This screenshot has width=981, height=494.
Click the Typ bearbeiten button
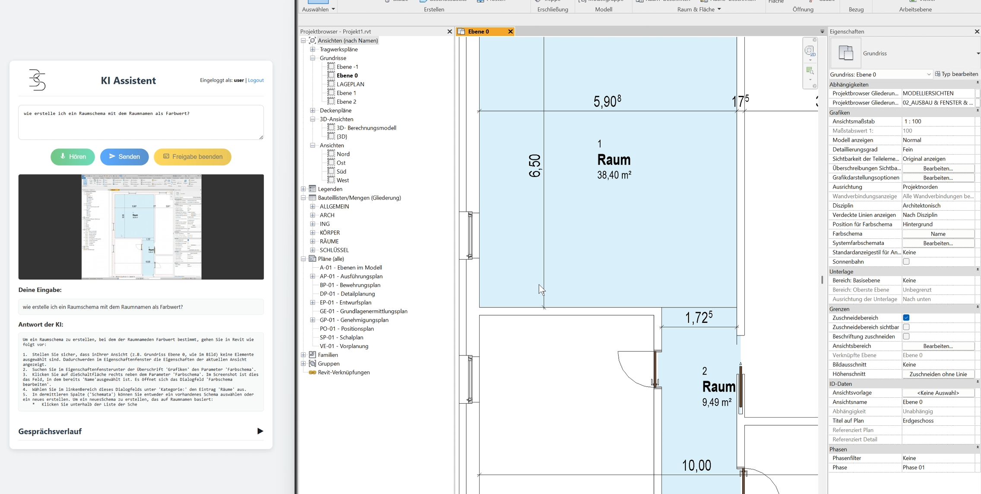point(957,74)
